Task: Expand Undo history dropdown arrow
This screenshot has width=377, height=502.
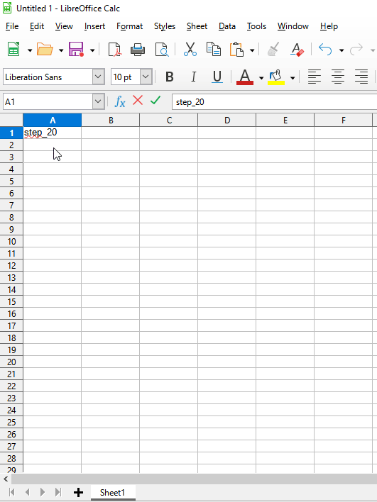Action: point(342,50)
